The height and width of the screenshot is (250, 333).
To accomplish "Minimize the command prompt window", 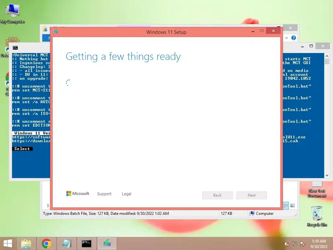I will 302,46.
